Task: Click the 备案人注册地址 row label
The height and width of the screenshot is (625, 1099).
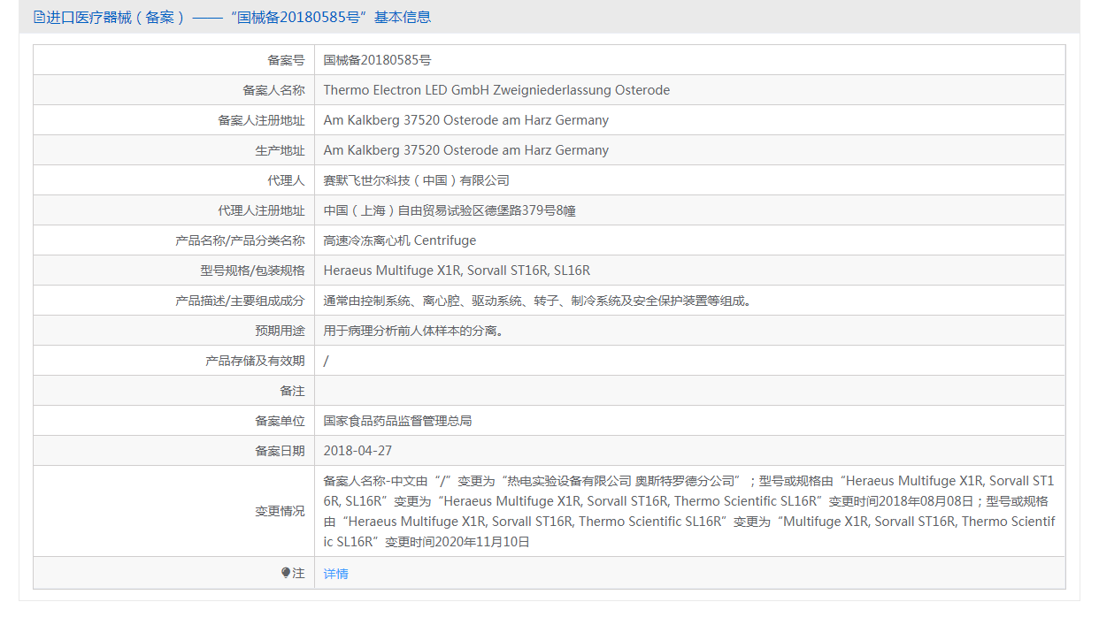Action: (261, 120)
